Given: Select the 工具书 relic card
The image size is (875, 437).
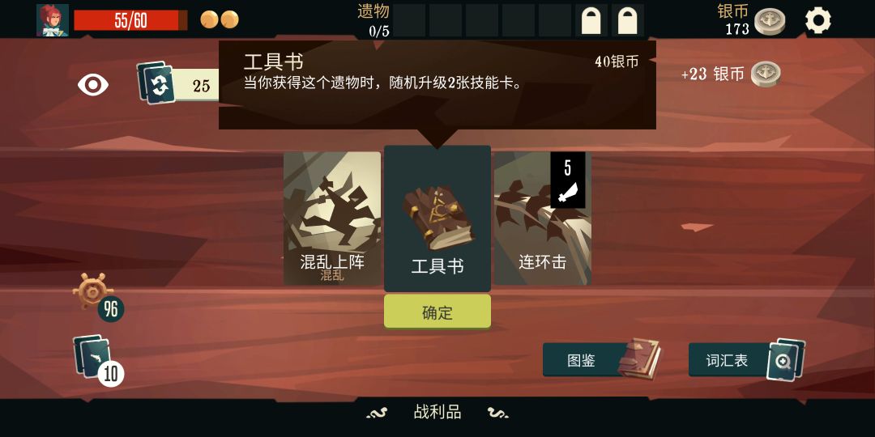Looking at the screenshot, I should pos(437,218).
